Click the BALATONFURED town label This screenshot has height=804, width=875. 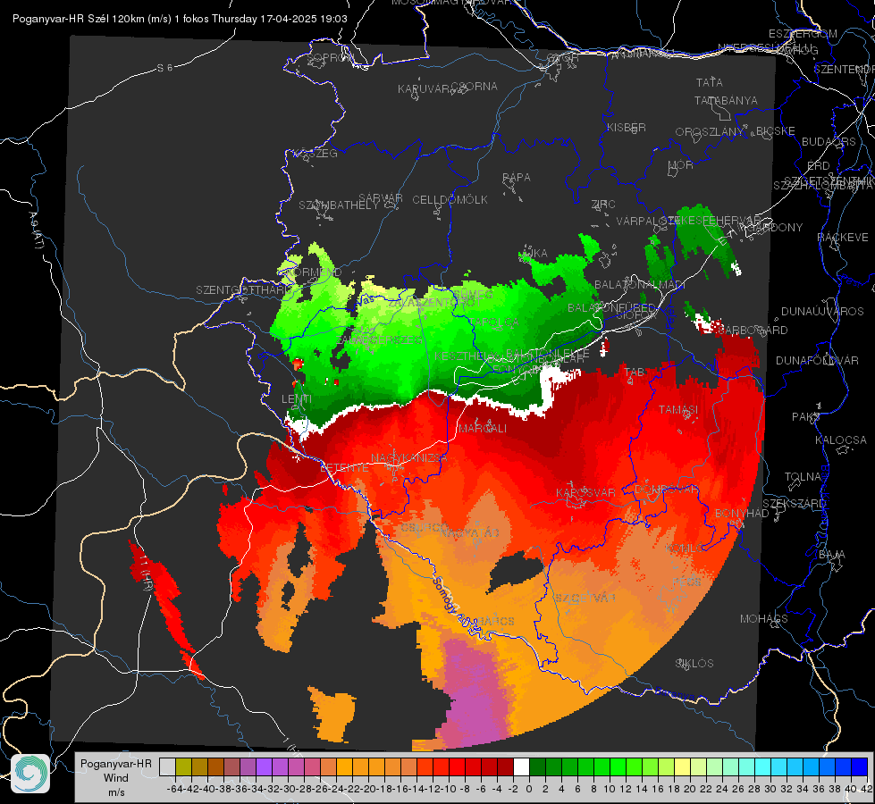(x=611, y=308)
